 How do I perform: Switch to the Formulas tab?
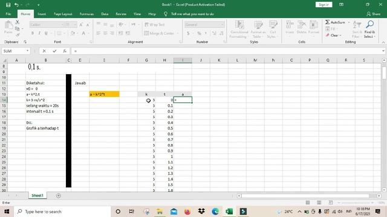point(86,14)
